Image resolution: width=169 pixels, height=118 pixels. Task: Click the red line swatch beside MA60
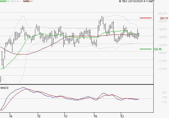[x=32, y=2]
